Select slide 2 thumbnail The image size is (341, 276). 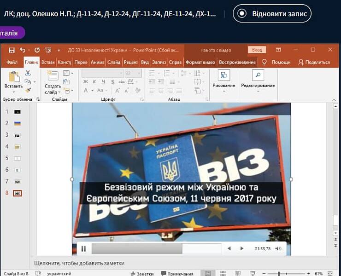tap(18, 124)
